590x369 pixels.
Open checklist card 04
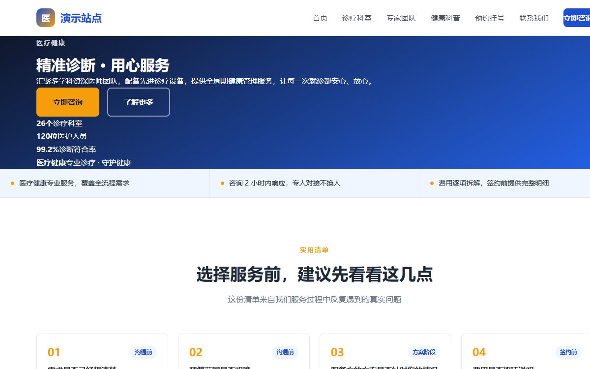point(526,352)
